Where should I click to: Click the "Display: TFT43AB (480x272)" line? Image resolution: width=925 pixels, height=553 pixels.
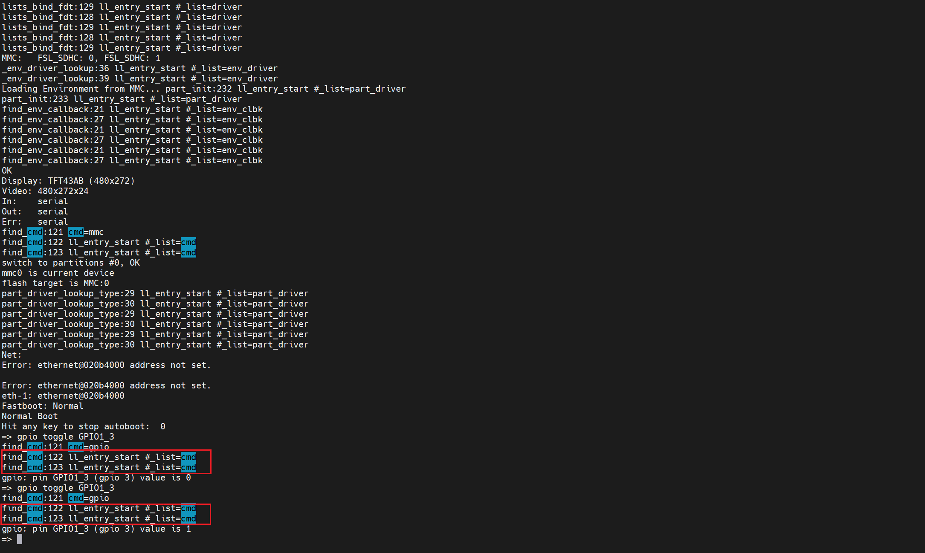(68, 181)
